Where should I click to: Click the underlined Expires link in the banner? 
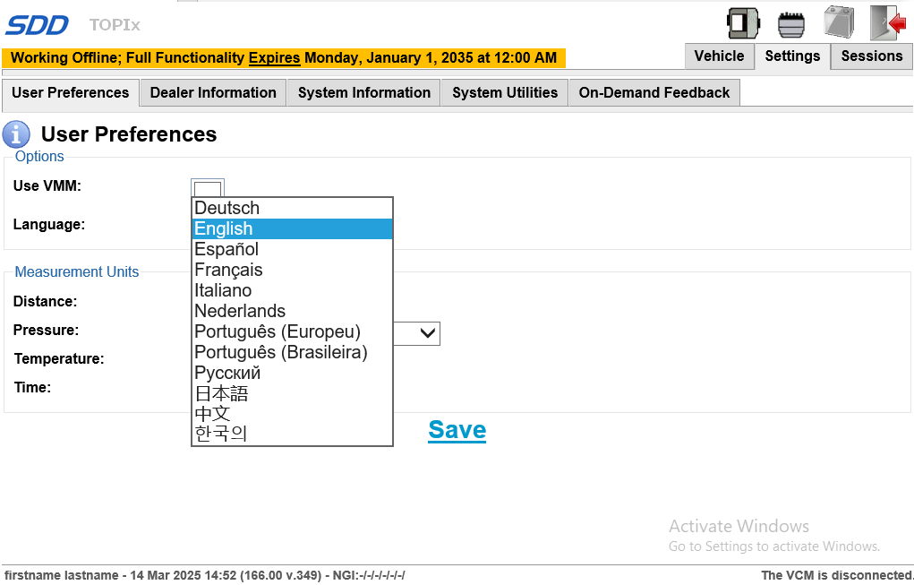tap(274, 58)
